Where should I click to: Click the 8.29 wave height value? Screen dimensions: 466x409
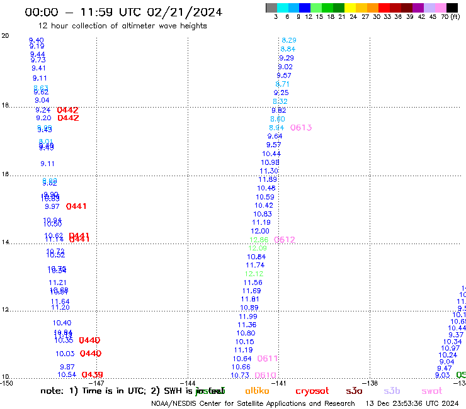coord(289,40)
